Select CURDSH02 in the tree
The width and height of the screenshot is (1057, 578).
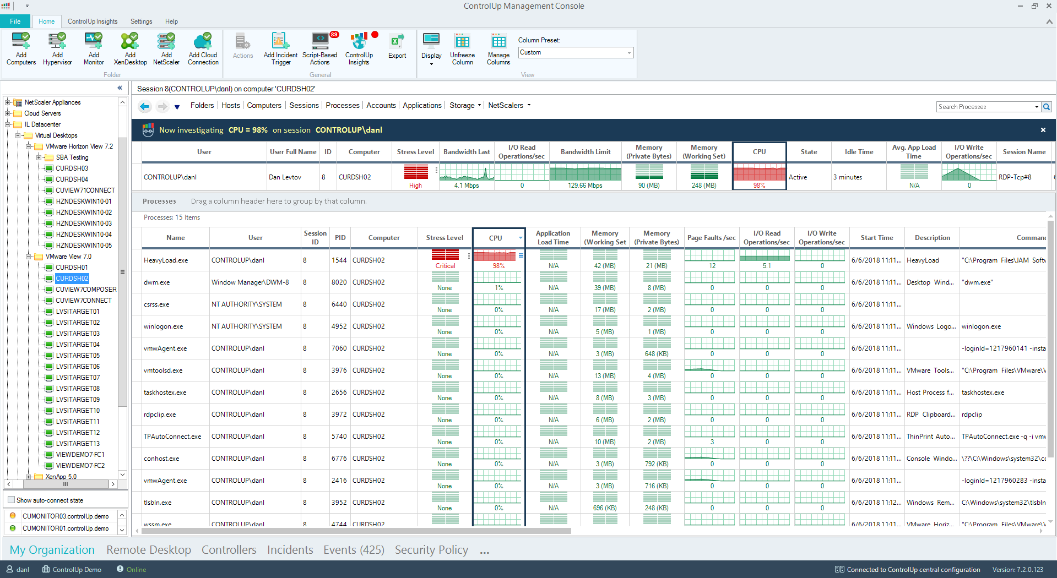click(x=72, y=279)
